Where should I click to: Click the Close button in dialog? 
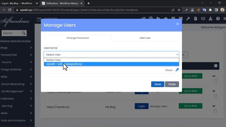[x=172, y=84]
